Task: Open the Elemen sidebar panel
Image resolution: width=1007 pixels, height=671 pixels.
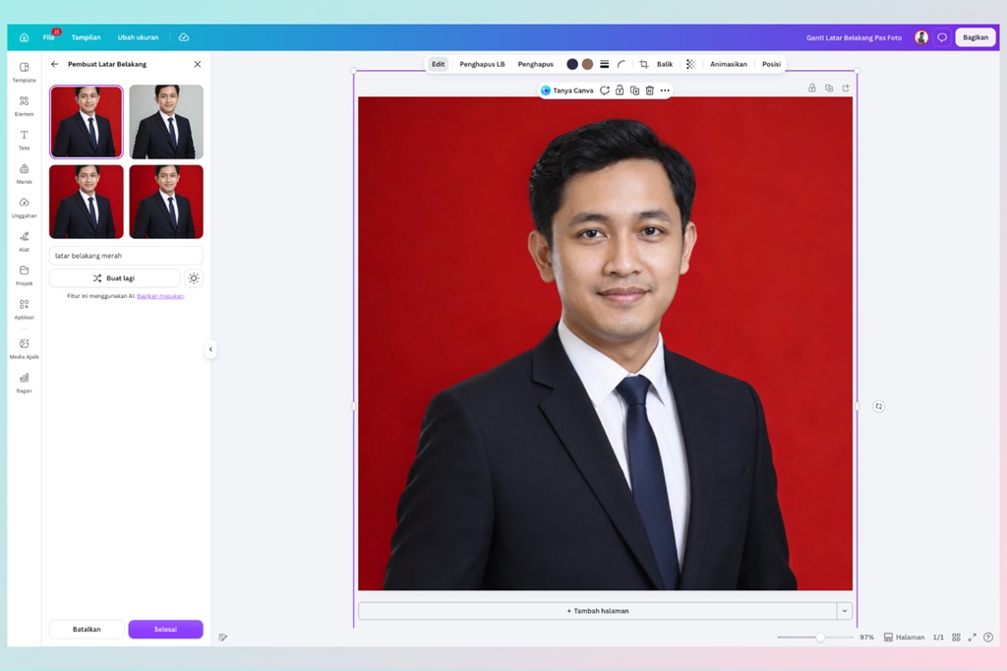Action: click(x=24, y=106)
